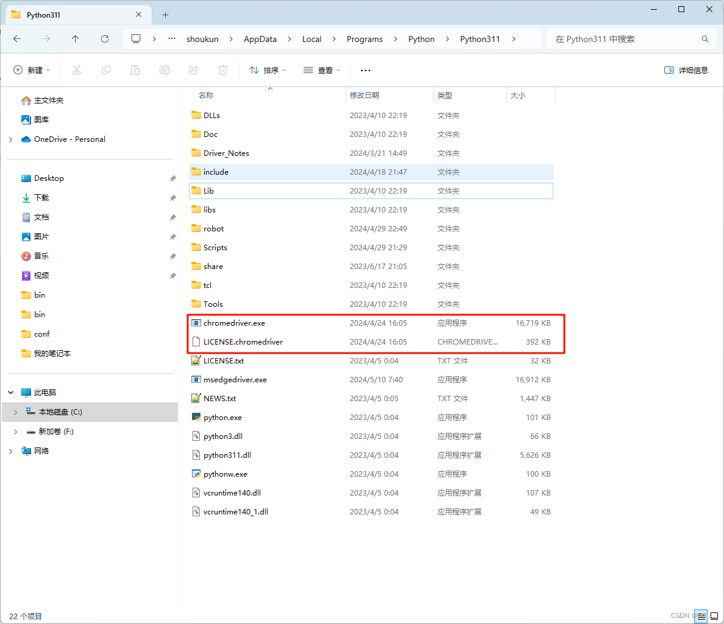This screenshot has width=724, height=624.
Task: Select the Python311 window tab
Action: [x=79, y=15]
